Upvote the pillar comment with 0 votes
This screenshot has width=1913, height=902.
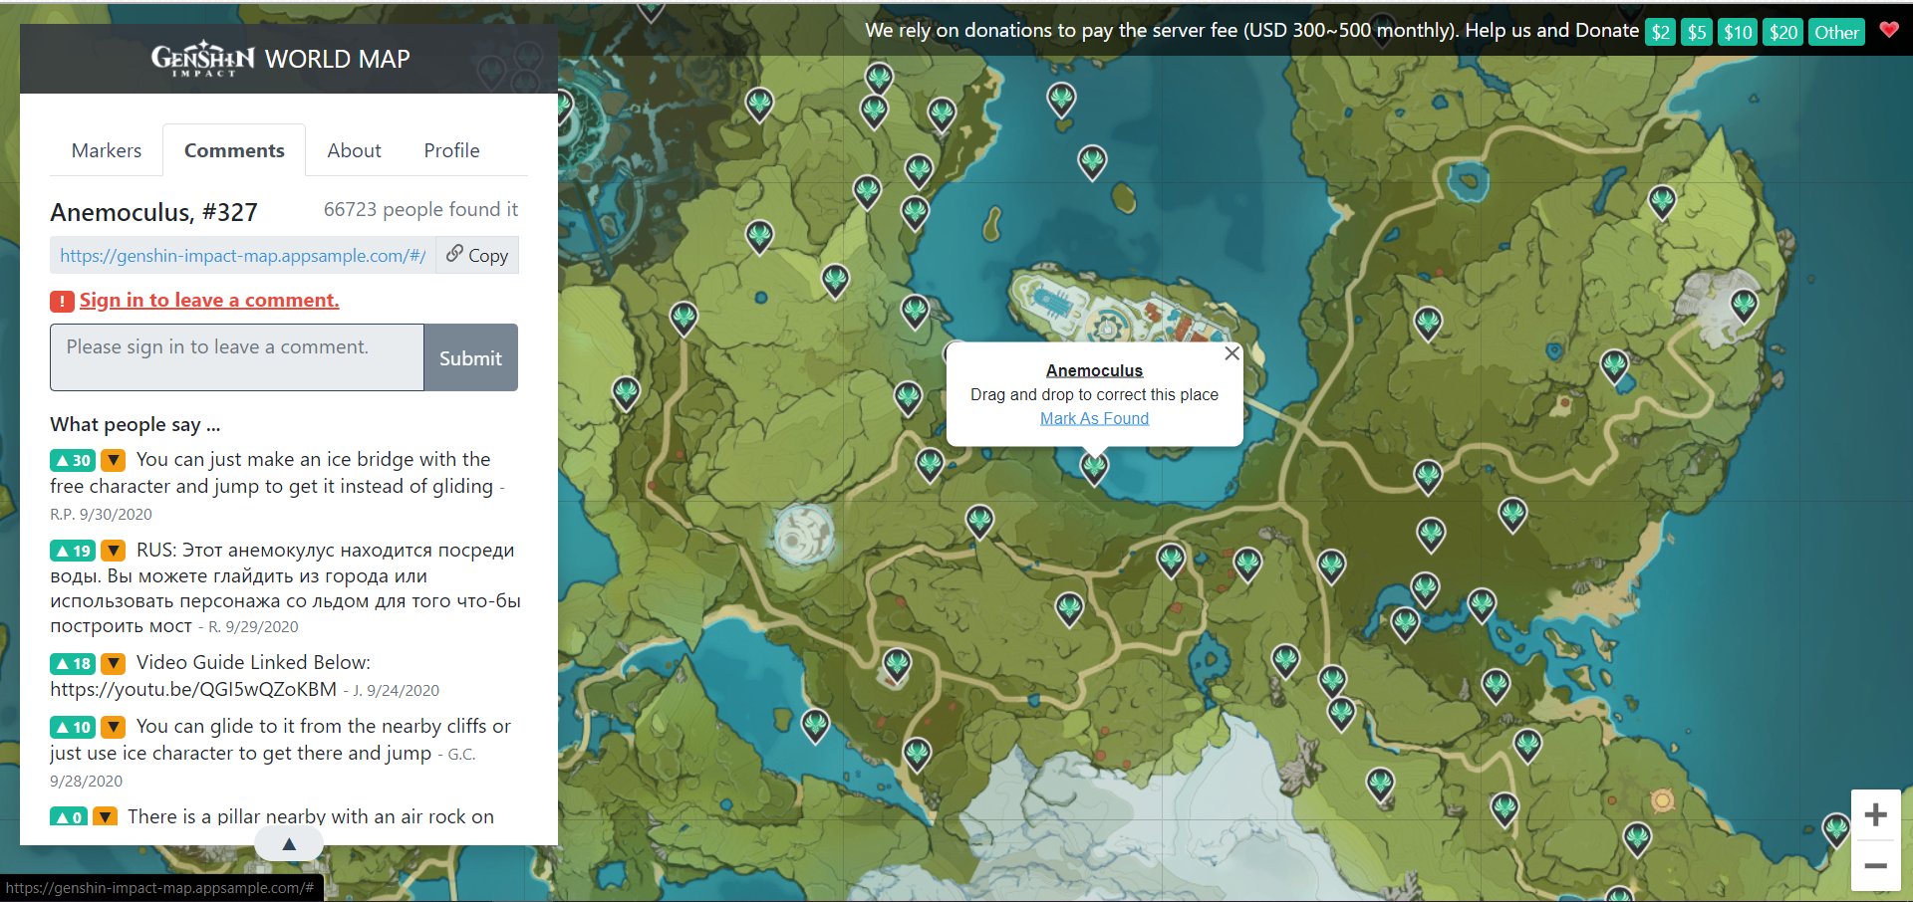coord(69,816)
